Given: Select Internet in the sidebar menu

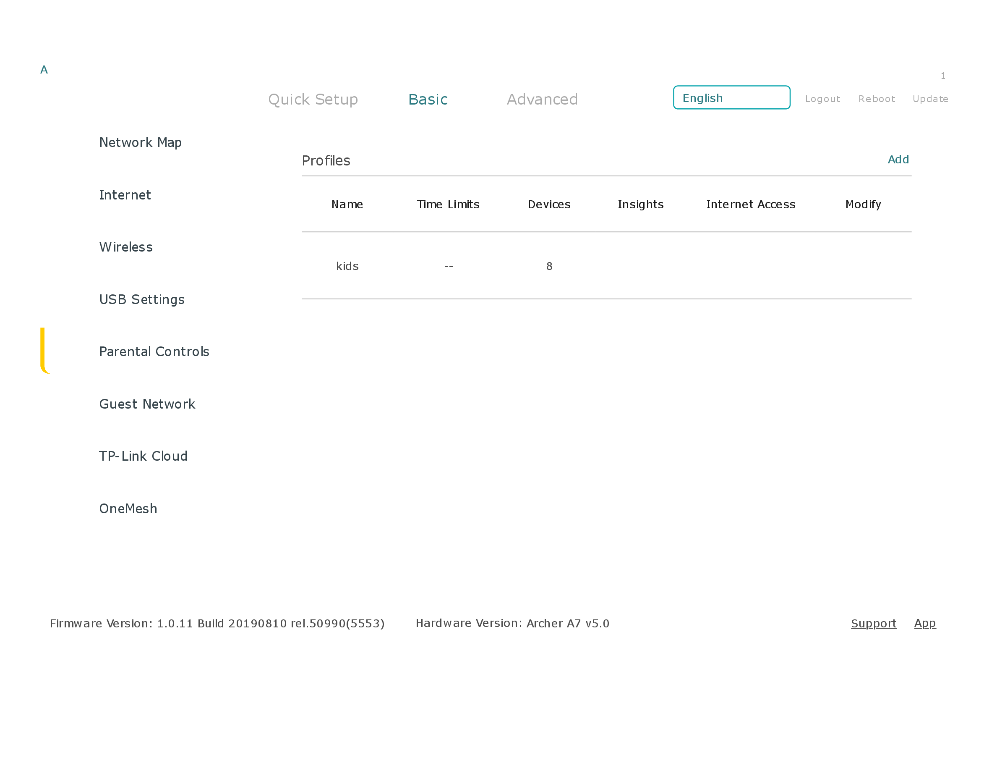Looking at the screenshot, I should pyautogui.click(x=125, y=195).
